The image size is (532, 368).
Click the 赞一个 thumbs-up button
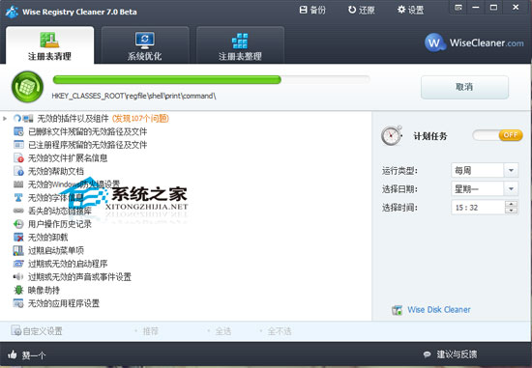tap(27, 355)
